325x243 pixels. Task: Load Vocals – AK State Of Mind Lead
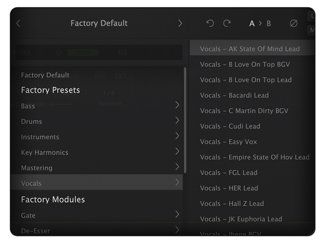pos(250,49)
